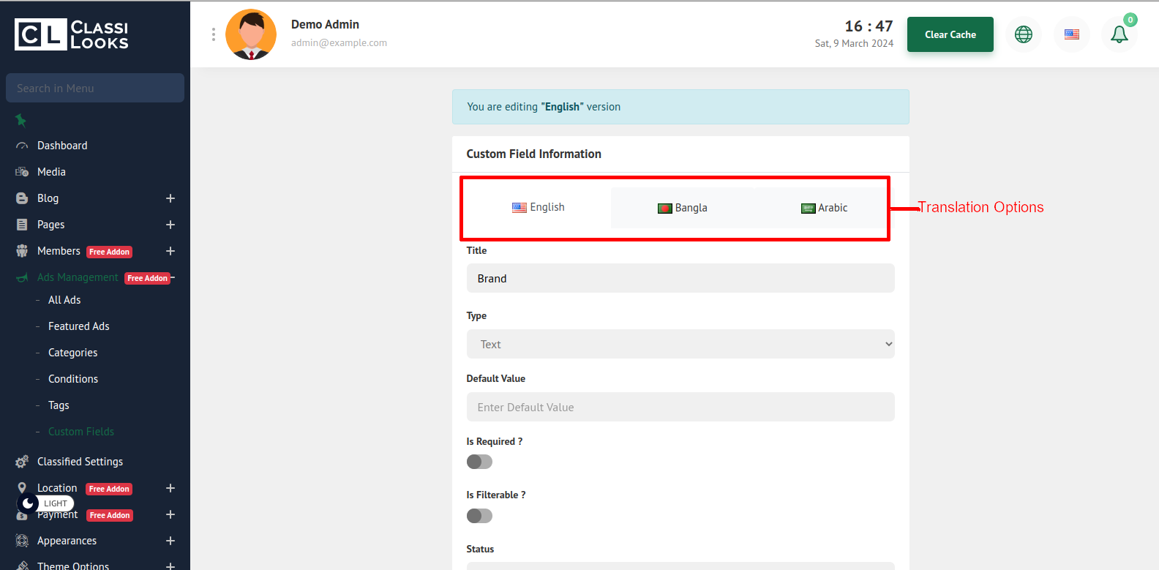Viewport: 1159px width, 570px height.
Task: Click the Default Value input field
Action: tap(680, 407)
